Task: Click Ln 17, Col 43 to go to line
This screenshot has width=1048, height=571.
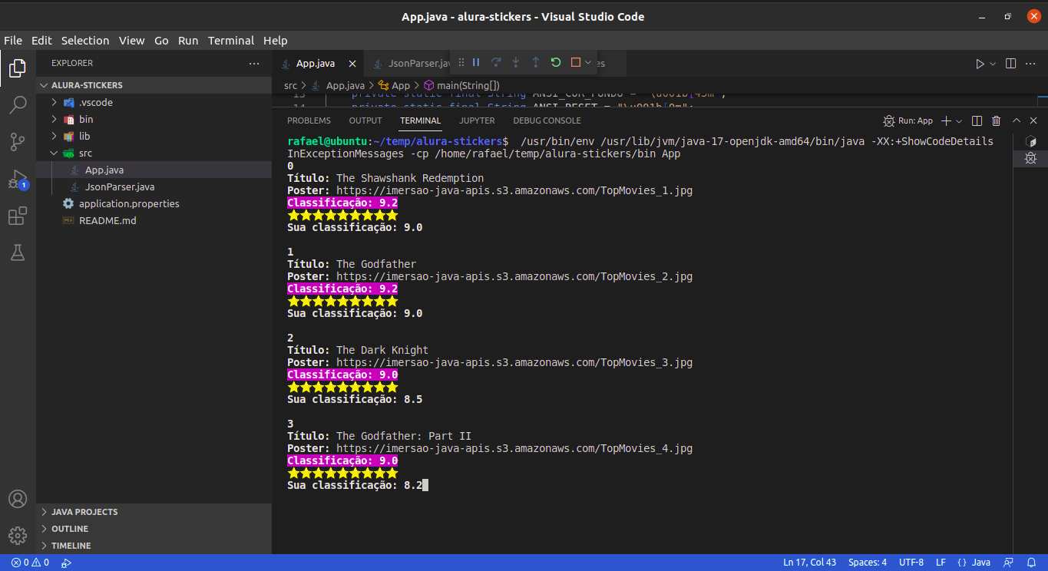Action: point(809,562)
